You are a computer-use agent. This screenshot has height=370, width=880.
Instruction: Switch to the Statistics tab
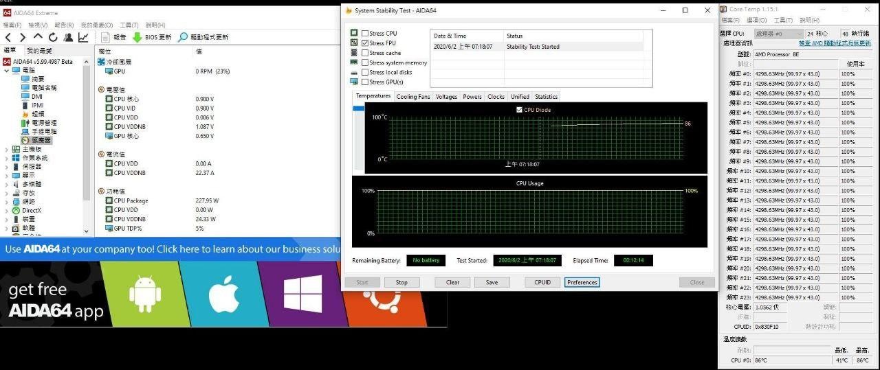click(547, 97)
